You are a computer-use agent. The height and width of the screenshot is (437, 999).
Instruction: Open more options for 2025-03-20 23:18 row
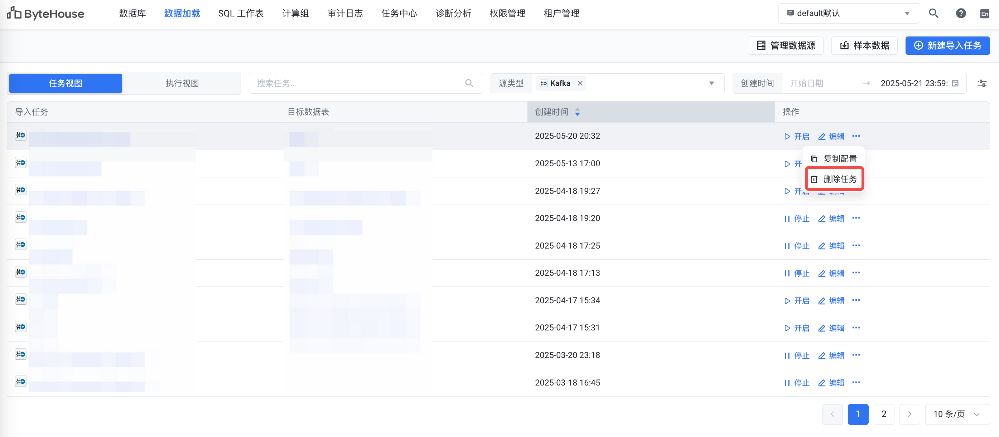[x=856, y=355]
